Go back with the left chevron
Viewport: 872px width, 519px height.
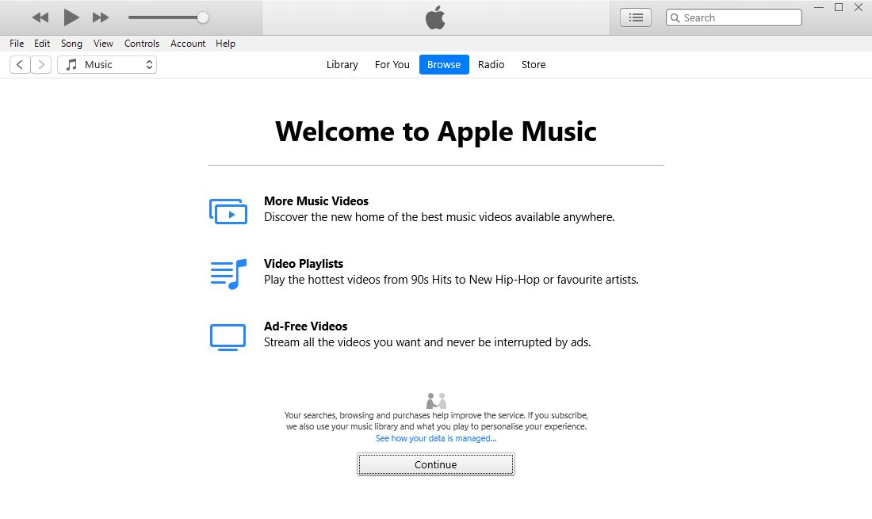[20, 64]
